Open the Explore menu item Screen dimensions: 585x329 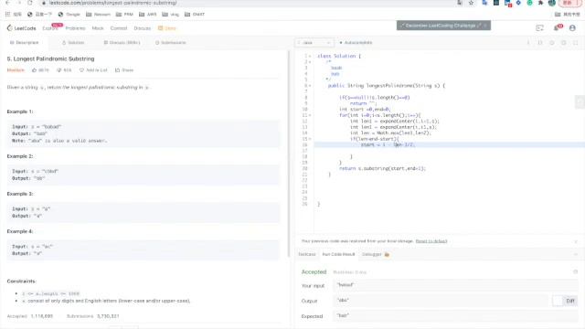50,28
